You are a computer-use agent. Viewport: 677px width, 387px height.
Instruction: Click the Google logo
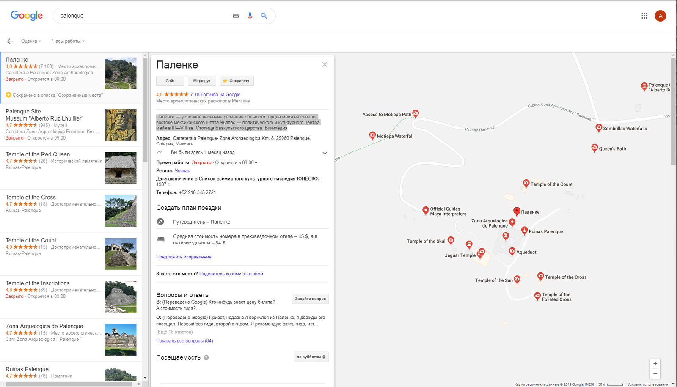(x=26, y=16)
